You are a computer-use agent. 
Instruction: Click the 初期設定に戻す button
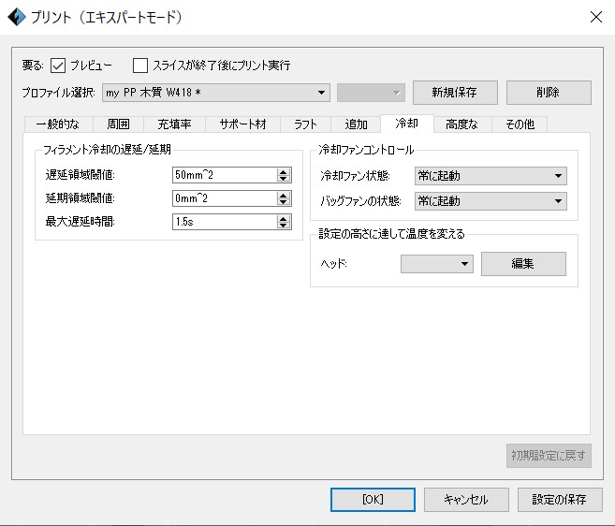pyautogui.click(x=549, y=456)
